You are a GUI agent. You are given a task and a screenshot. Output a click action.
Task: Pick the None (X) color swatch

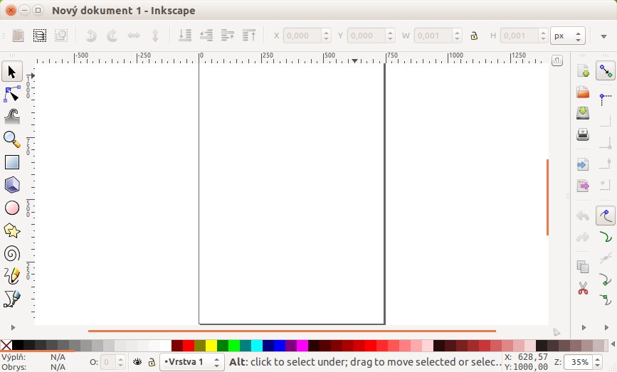[x=6, y=345]
